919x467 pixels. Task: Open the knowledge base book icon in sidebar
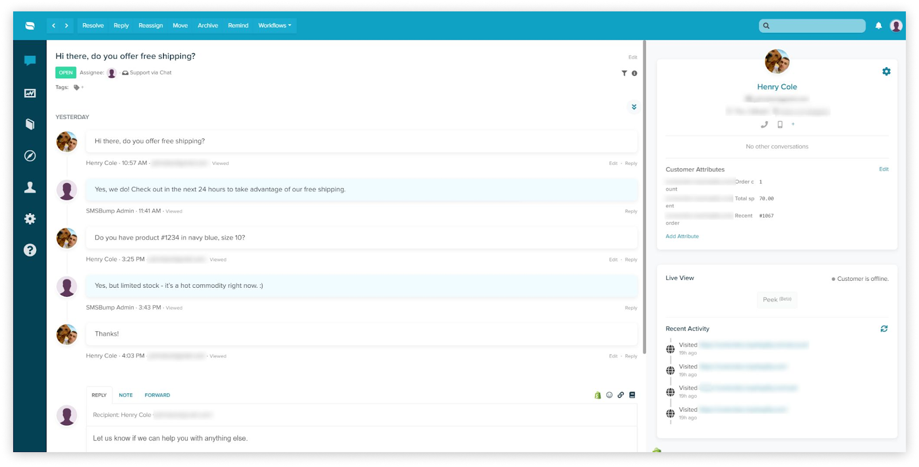[30, 124]
